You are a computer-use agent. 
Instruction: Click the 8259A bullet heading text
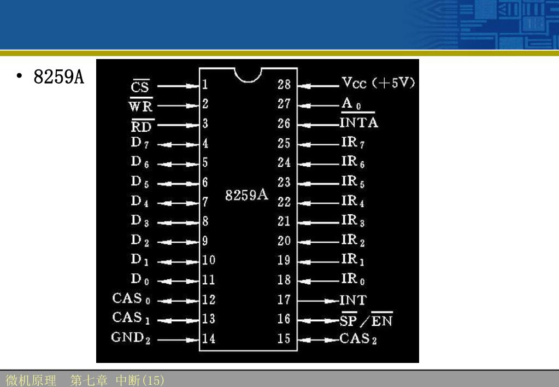click(x=59, y=77)
